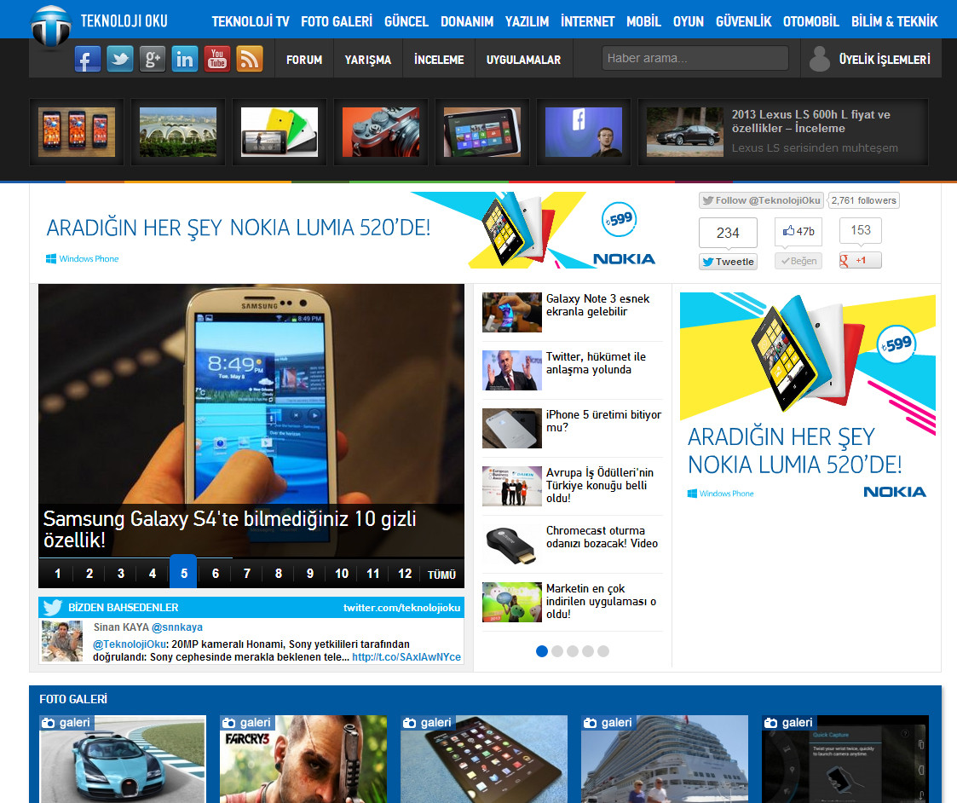Open the Facebook Zuckerberg thumbnail
Viewport: 957px width, 803px height.
coord(584,132)
